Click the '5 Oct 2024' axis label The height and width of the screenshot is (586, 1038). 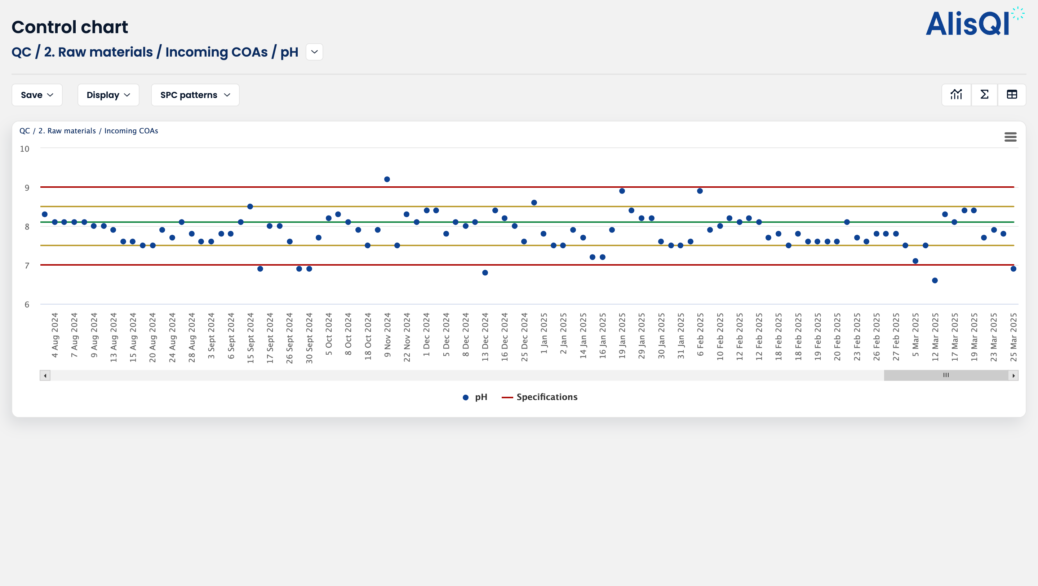(x=328, y=334)
